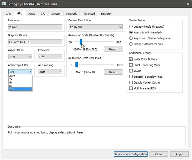This screenshot has width=192, height=160.
Task: Expand the Graphics Device dropdown
Action: pos(35,42)
